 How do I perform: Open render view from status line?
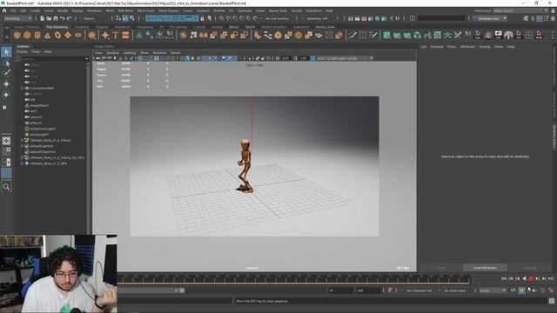[x=351, y=18]
